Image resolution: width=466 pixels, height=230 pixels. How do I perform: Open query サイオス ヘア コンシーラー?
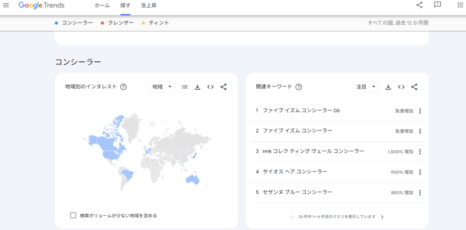[295, 172]
